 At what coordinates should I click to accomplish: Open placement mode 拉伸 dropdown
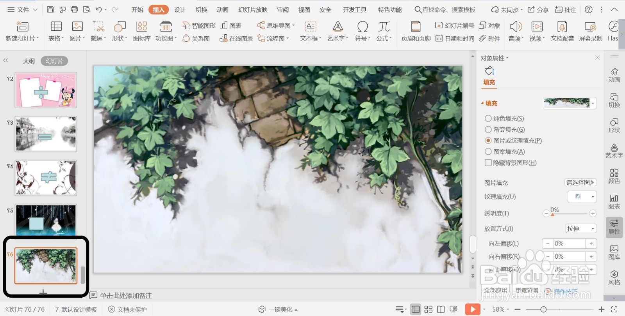581,229
